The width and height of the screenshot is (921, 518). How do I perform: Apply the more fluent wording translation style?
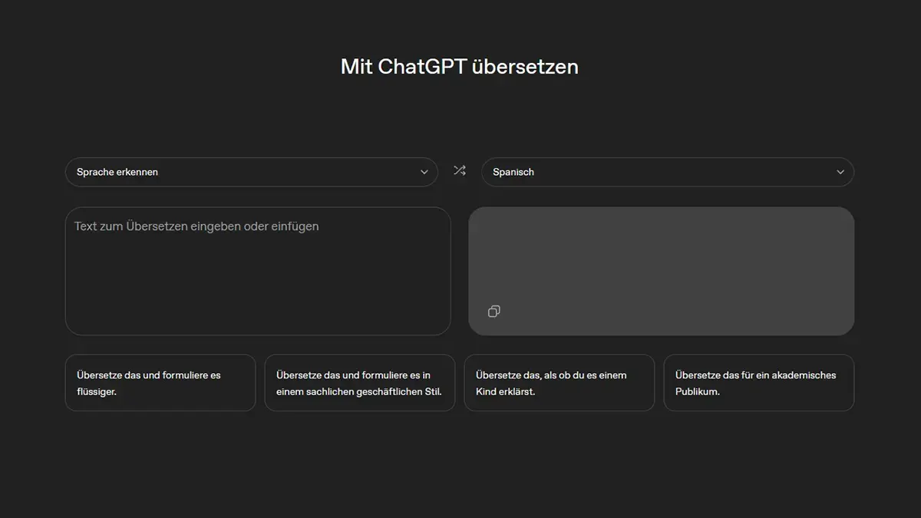[x=160, y=383]
